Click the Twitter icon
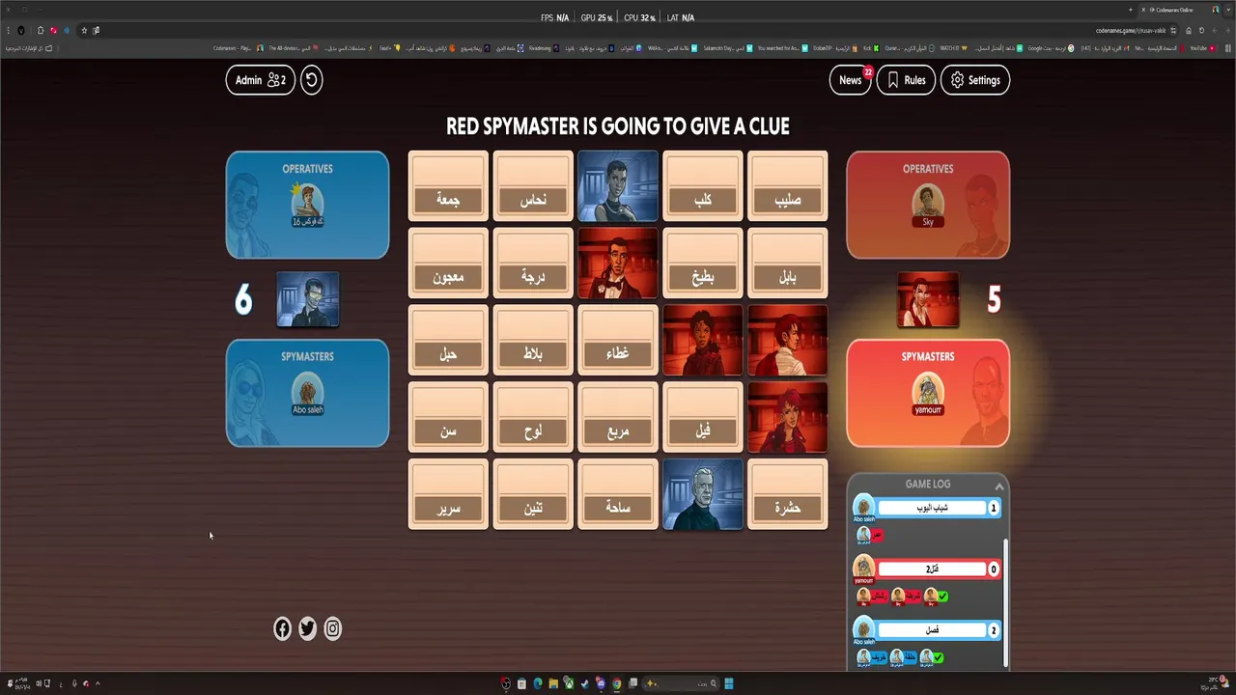Image resolution: width=1236 pixels, height=695 pixels. [x=307, y=628]
